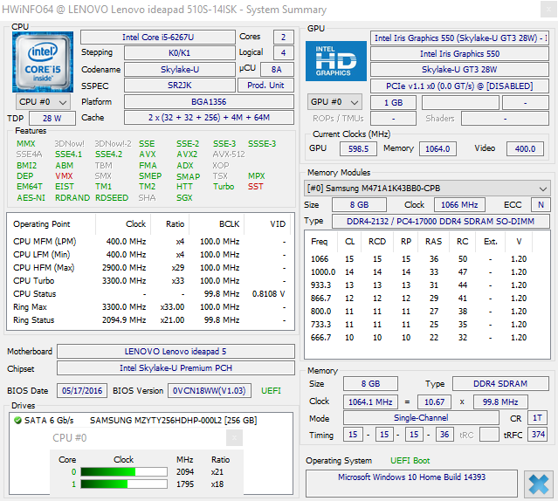Open the CPU #0 selector dropdown
Image resolution: width=558 pixels, height=501 pixels.
point(43,102)
